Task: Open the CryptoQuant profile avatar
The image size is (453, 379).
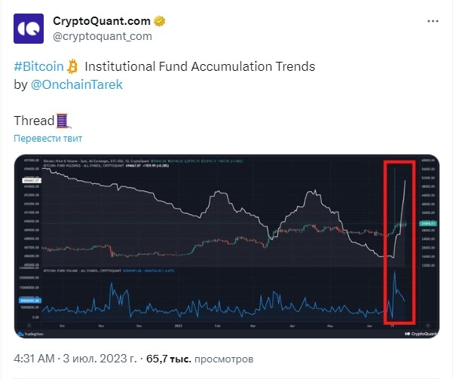Action: pos(29,29)
